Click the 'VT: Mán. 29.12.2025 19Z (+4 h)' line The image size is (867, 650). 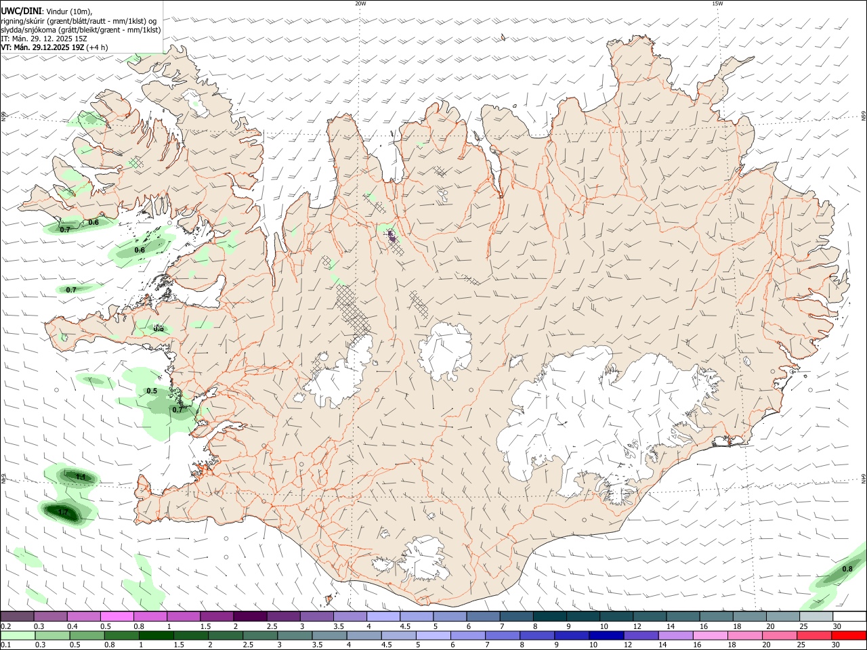click(54, 47)
